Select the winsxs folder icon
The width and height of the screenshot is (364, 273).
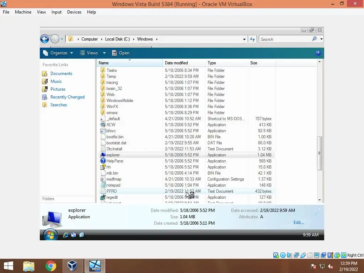[x=103, y=112]
